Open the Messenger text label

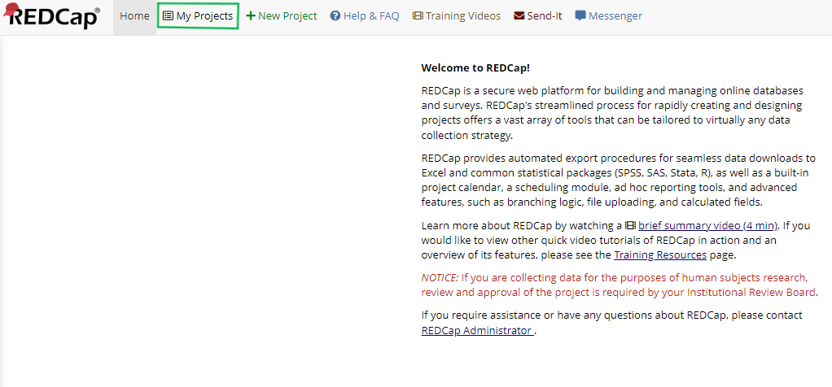click(615, 16)
